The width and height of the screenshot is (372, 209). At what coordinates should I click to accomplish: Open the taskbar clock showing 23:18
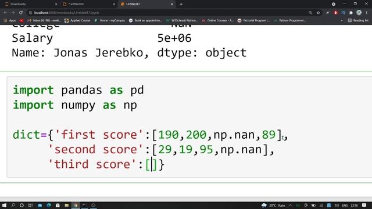pyautogui.click(x=354, y=205)
